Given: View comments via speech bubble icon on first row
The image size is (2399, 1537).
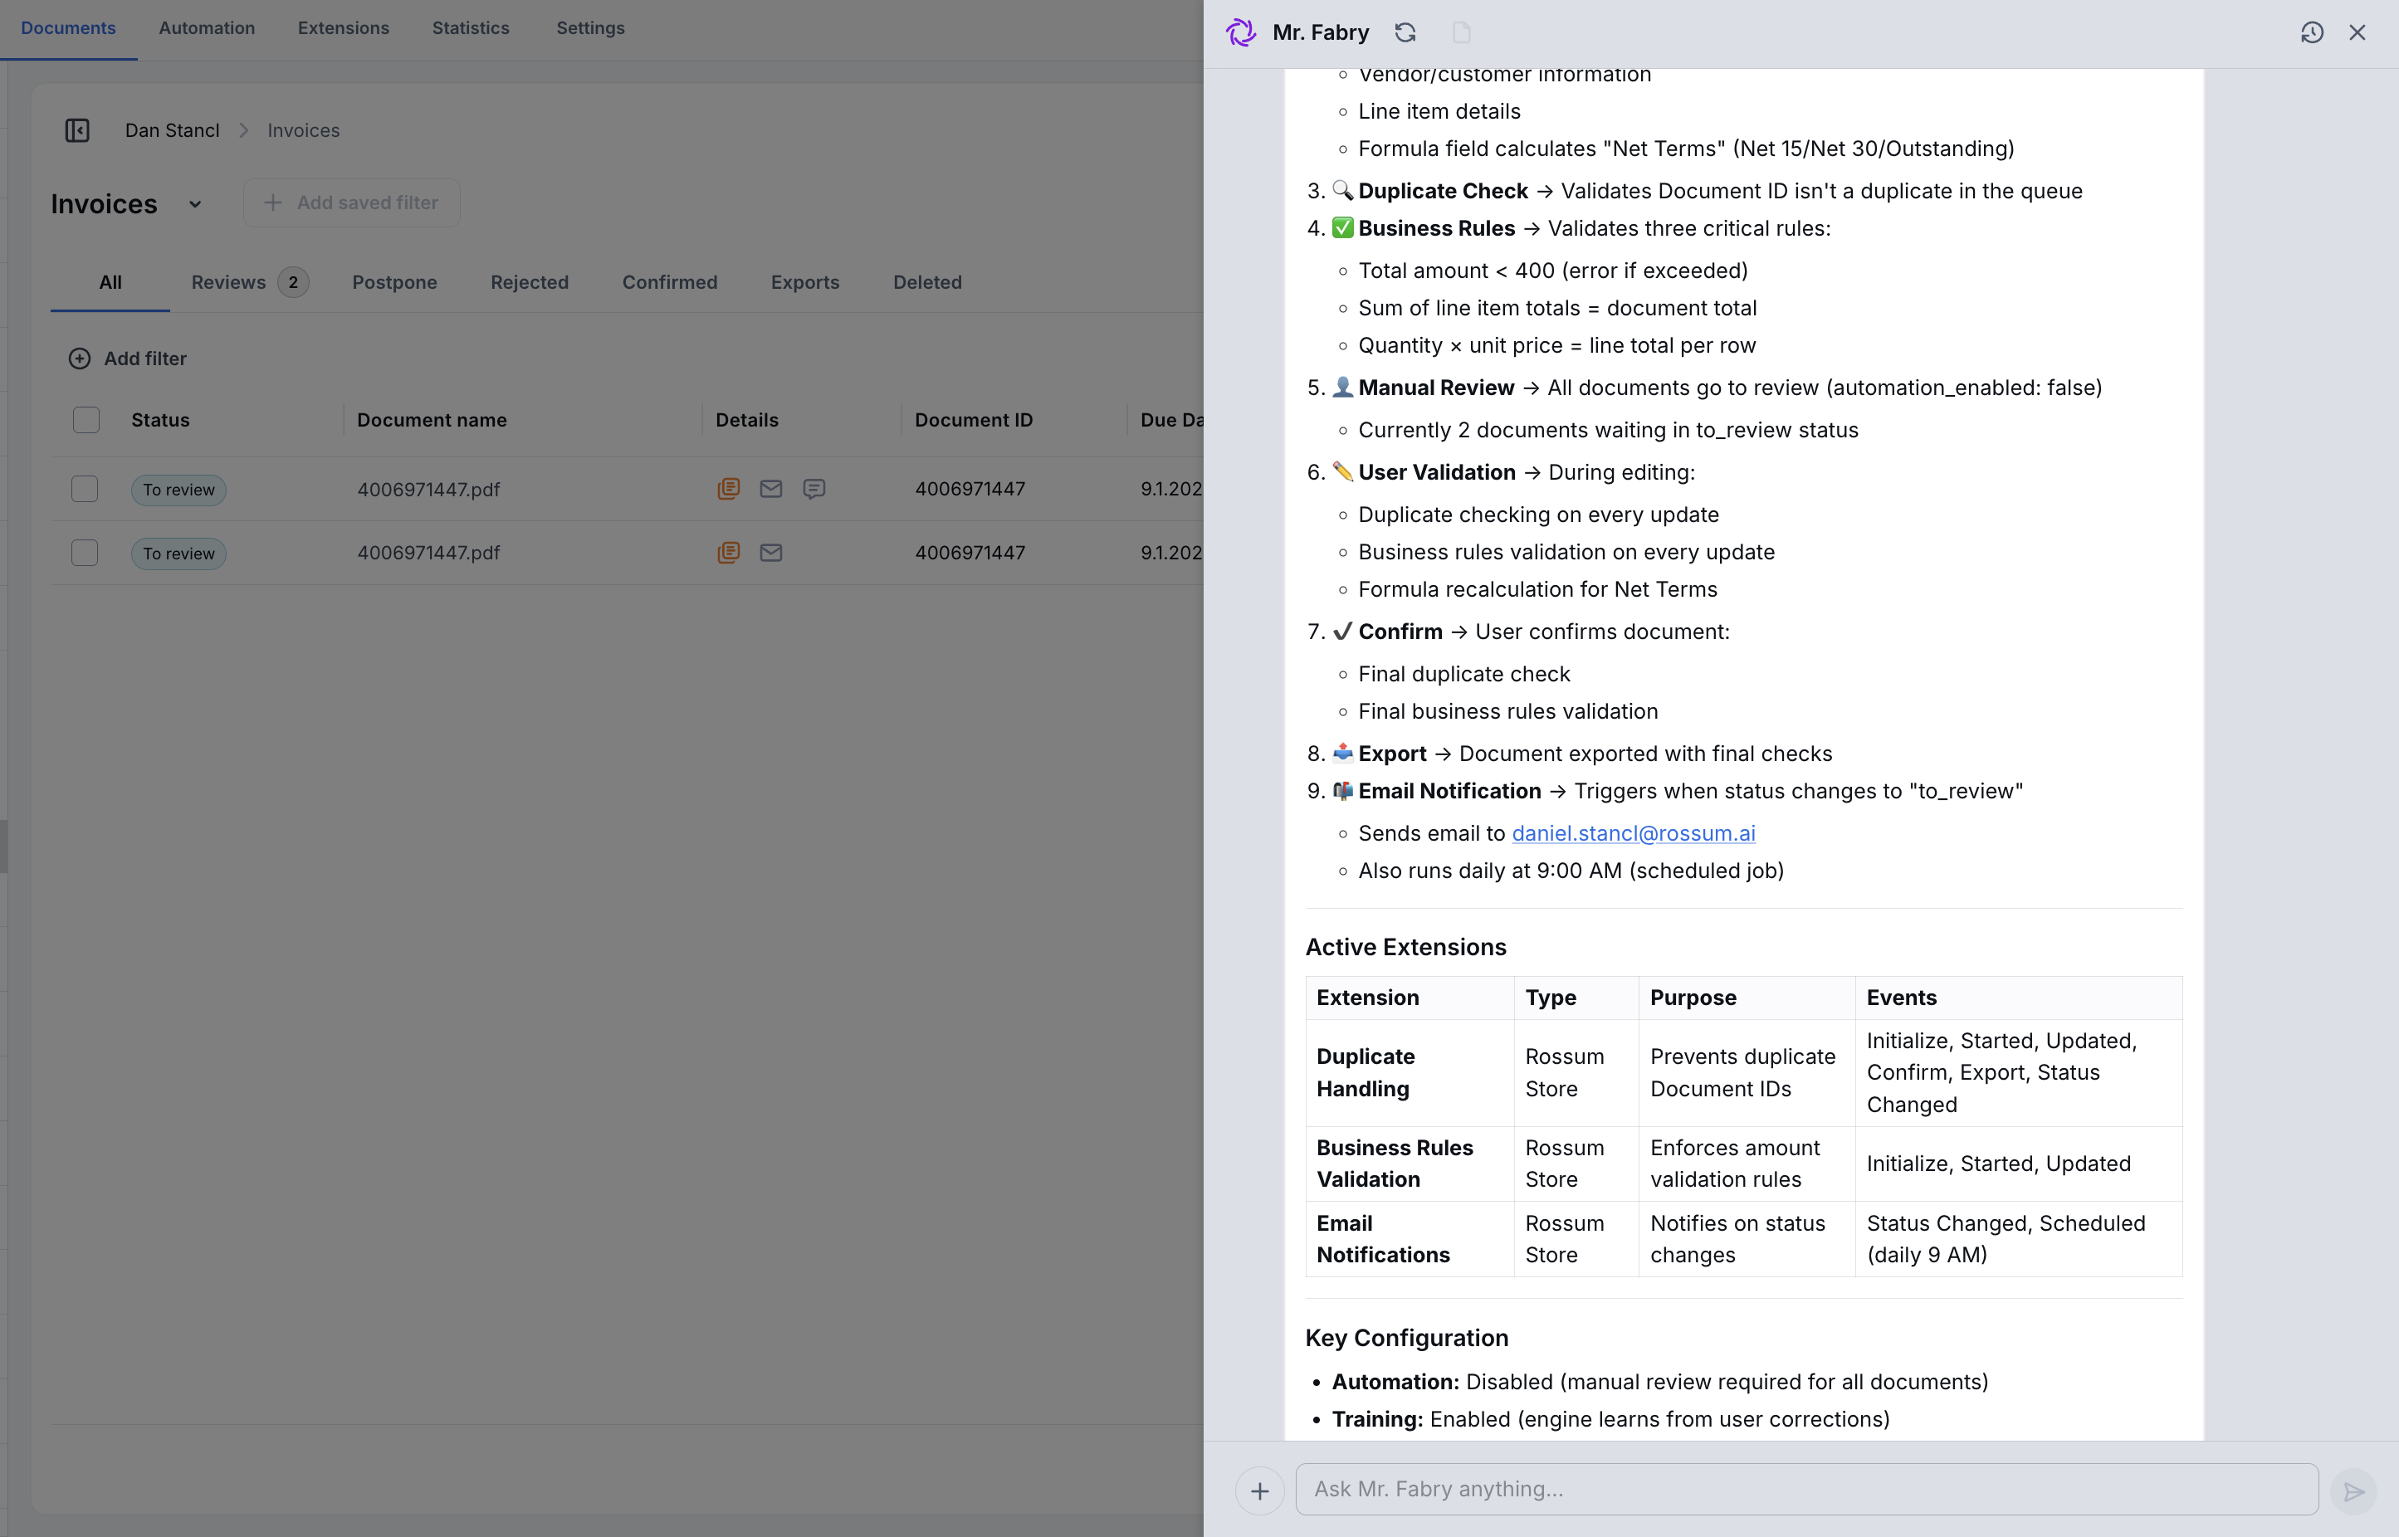Looking at the screenshot, I should pos(814,489).
